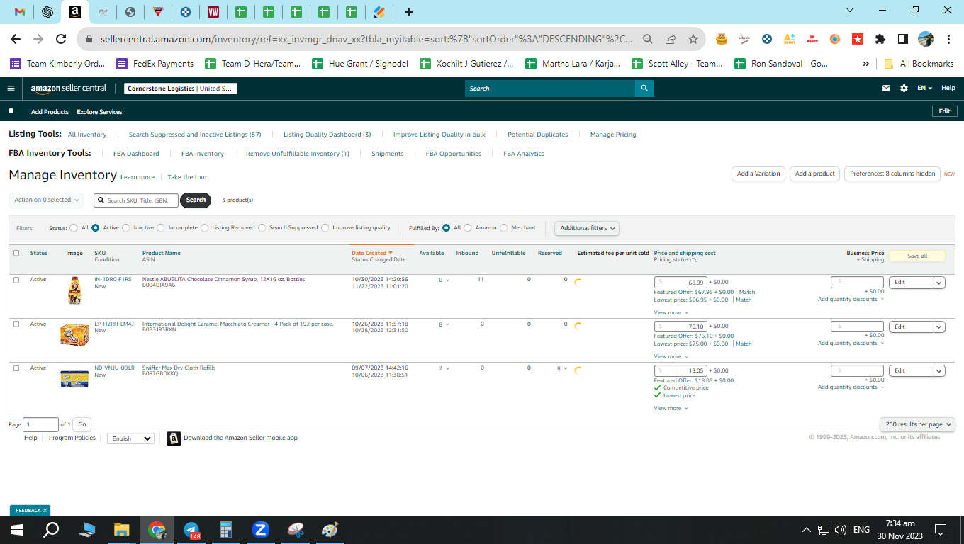Open Zoom app from taskbar
This screenshot has width=964, height=544.
260,529
